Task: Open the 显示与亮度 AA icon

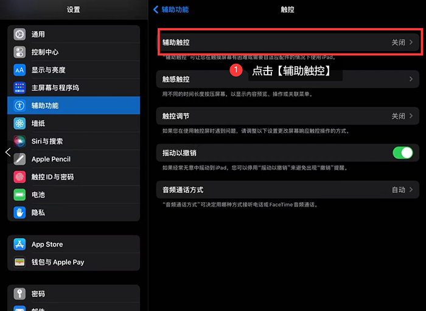Action: 19,70
